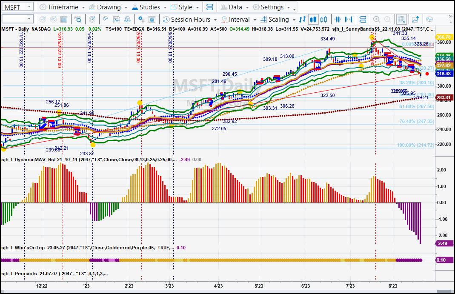Open the Scaling dropdown
455x294 pixels.
pos(278,20)
